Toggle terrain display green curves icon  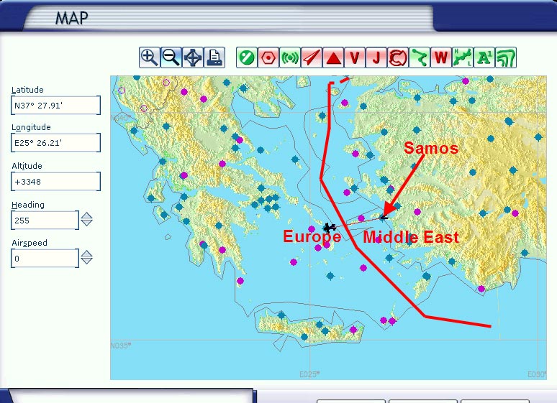(506, 57)
